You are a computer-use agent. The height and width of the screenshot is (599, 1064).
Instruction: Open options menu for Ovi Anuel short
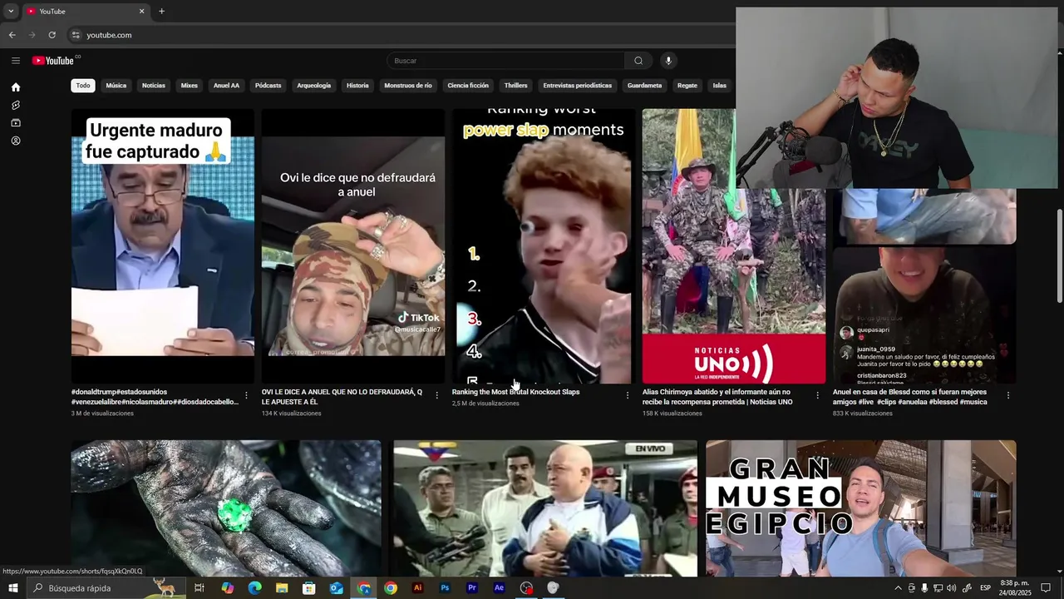[436, 395]
